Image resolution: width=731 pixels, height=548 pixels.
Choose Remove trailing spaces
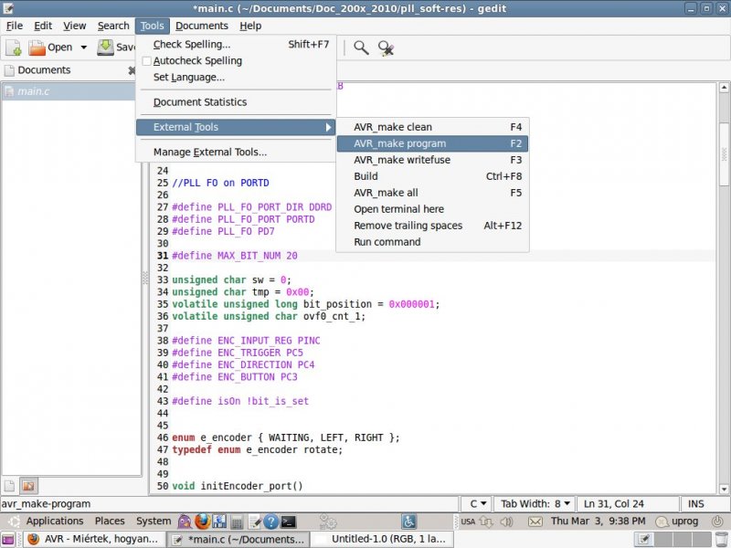(432, 226)
